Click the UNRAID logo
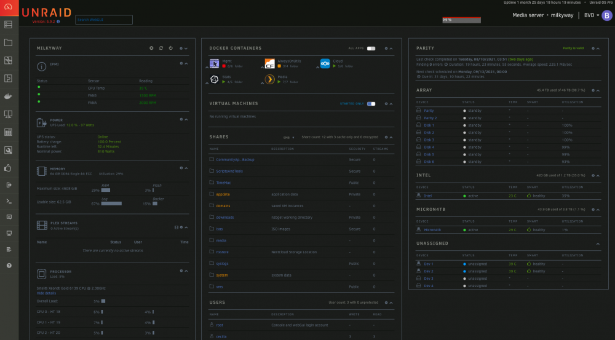Screen dimensions: 615x340 pyautogui.click(x=47, y=12)
